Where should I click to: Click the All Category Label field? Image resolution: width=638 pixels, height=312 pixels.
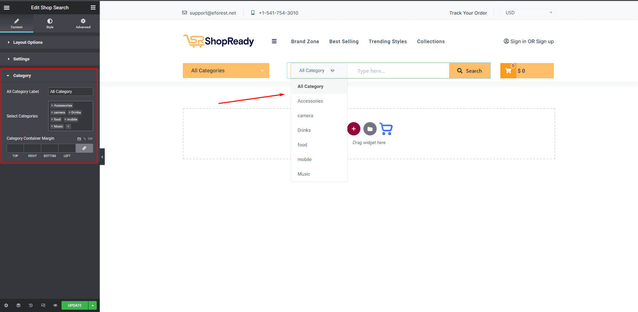click(70, 92)
